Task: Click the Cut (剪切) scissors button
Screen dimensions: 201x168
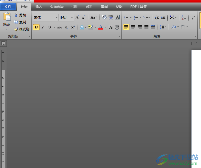Action: click(20, 15)
